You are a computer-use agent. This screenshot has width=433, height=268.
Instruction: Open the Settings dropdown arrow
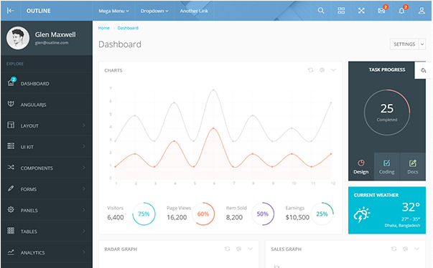(422, 44)
